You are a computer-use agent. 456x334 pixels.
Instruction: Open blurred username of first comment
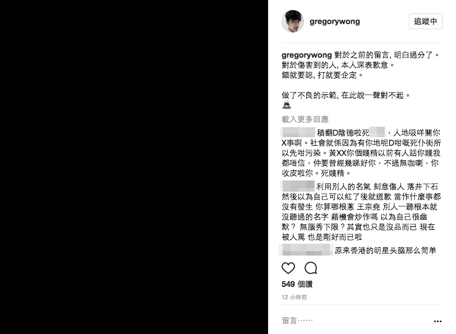click(298, 133)
